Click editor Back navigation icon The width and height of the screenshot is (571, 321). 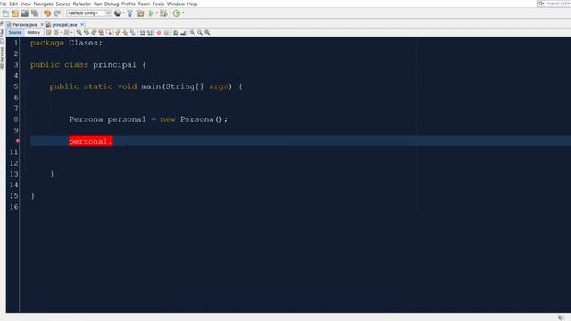tap(55, 32)
